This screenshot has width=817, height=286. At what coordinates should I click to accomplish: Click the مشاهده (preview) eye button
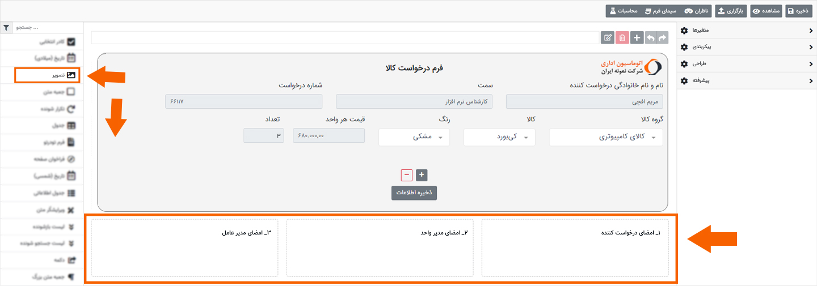(766, 11)
